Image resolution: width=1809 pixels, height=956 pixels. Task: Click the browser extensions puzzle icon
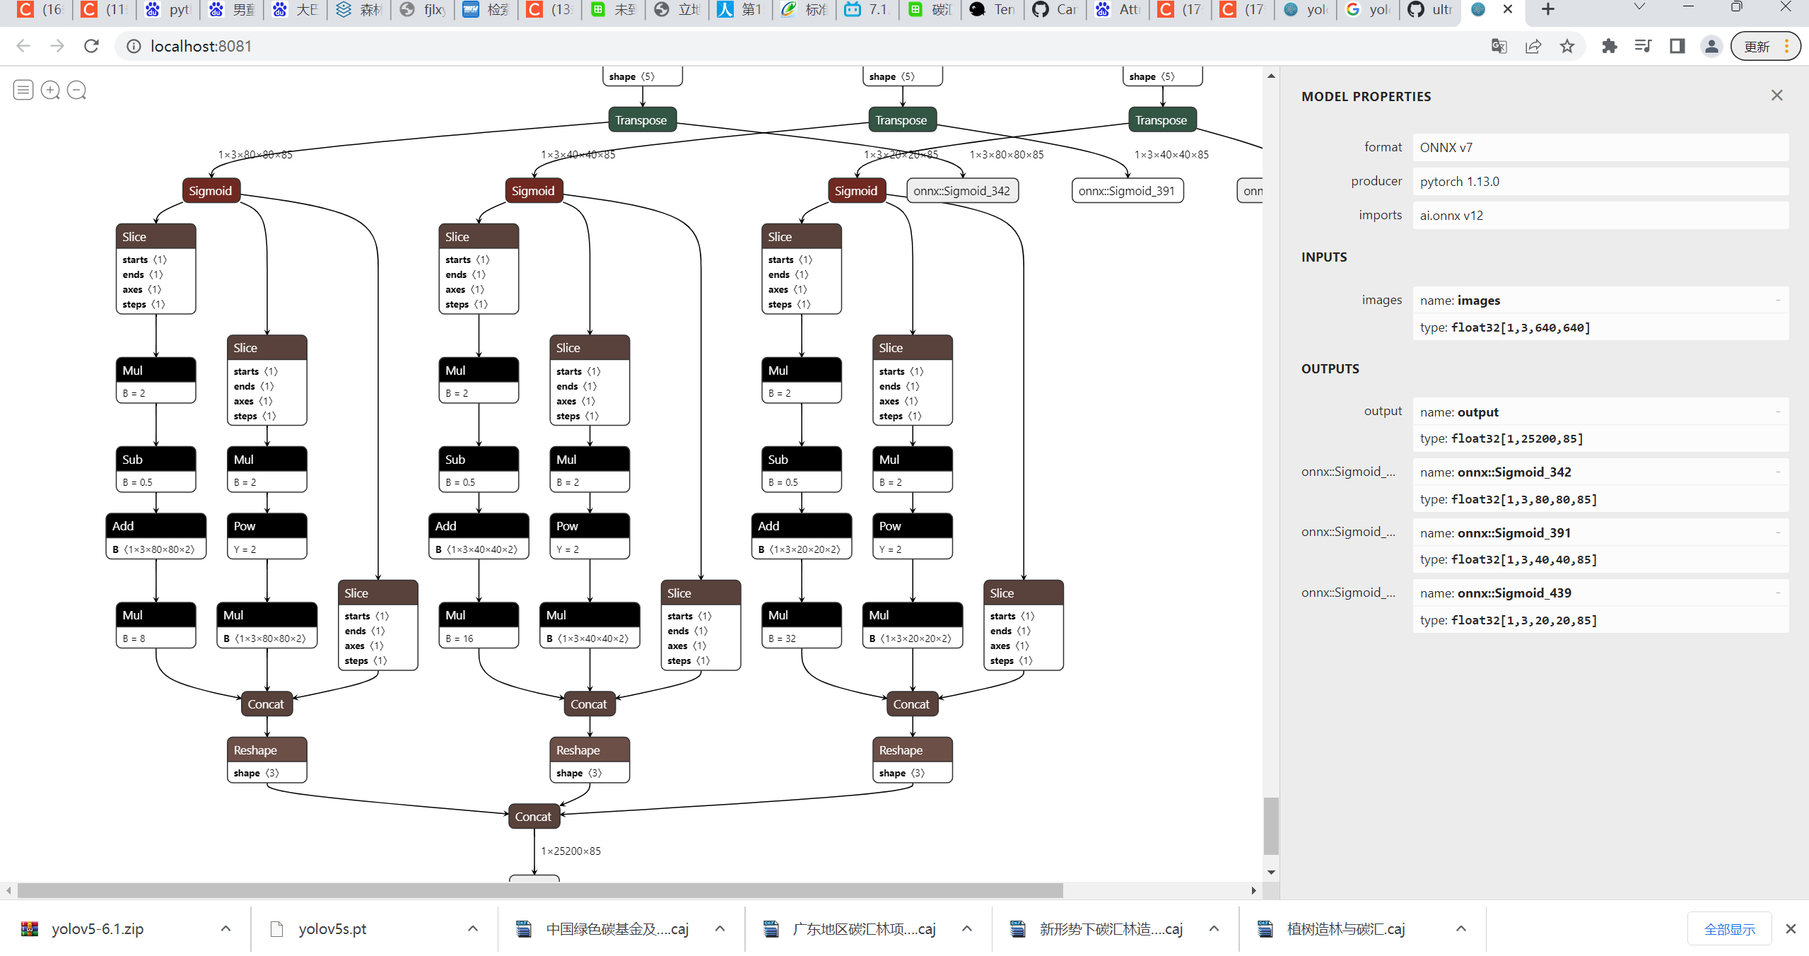(1609, 46)
